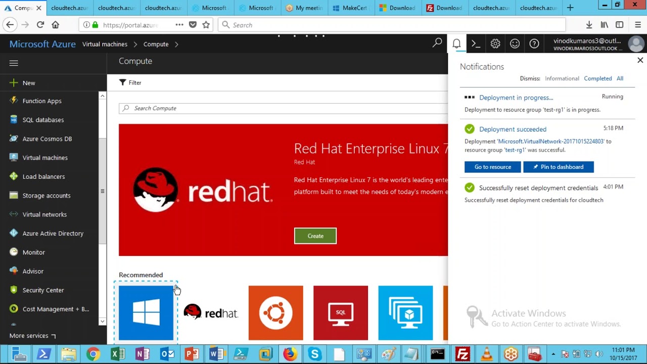The width and height of the screenshot is (647, 364).
Task: Show hidden system tray icons
Action: (x=553, y=354)
